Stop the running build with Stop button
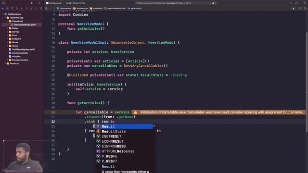Image resolution: width=308 pixels, height=173 pixels. pos(39,3)
